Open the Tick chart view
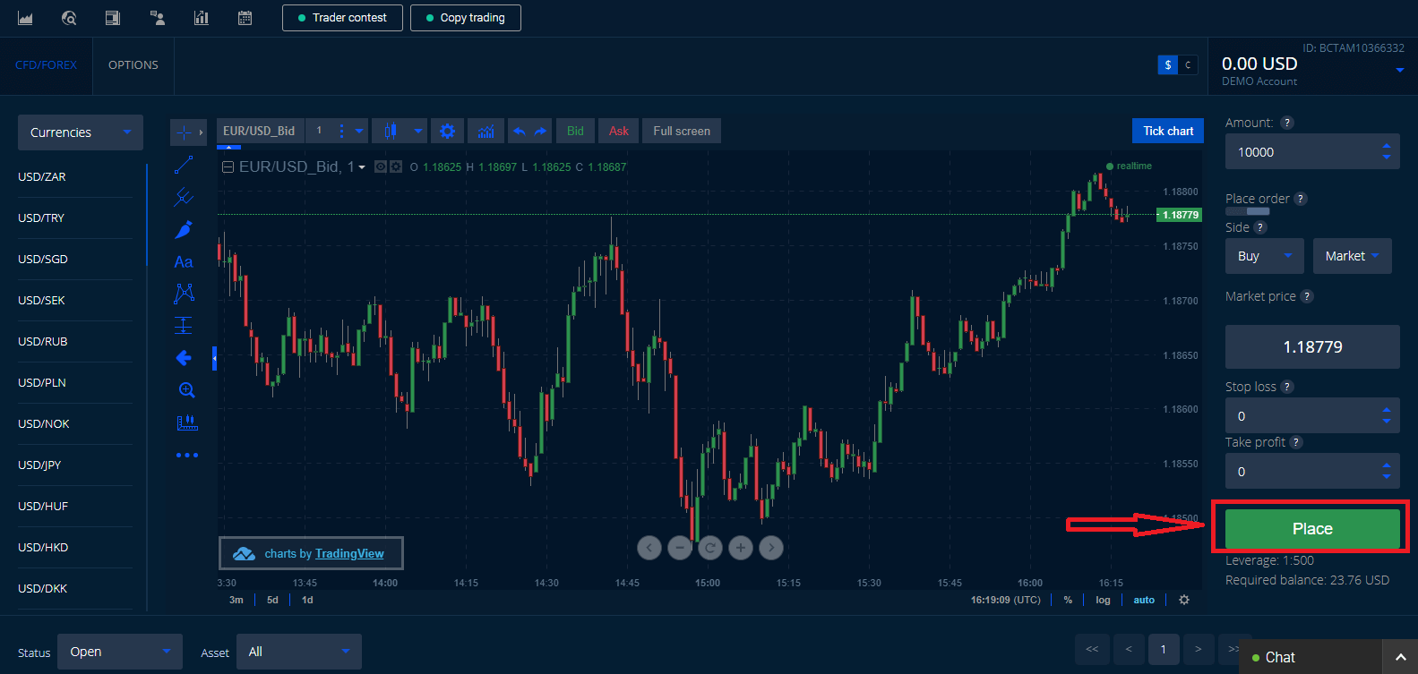 (x=1168, y=131)
